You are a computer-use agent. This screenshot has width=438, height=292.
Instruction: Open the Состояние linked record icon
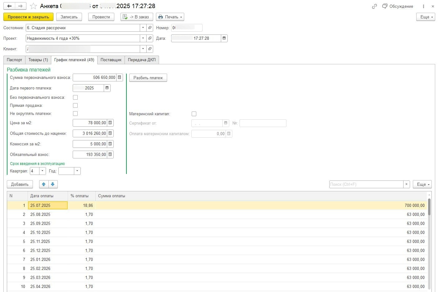[x=150, y=28]
